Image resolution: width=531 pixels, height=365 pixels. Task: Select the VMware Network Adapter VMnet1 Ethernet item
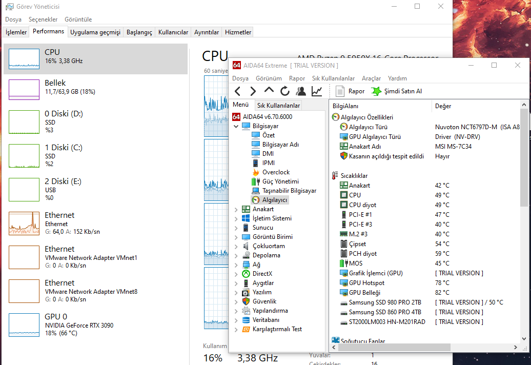[95, 257]
